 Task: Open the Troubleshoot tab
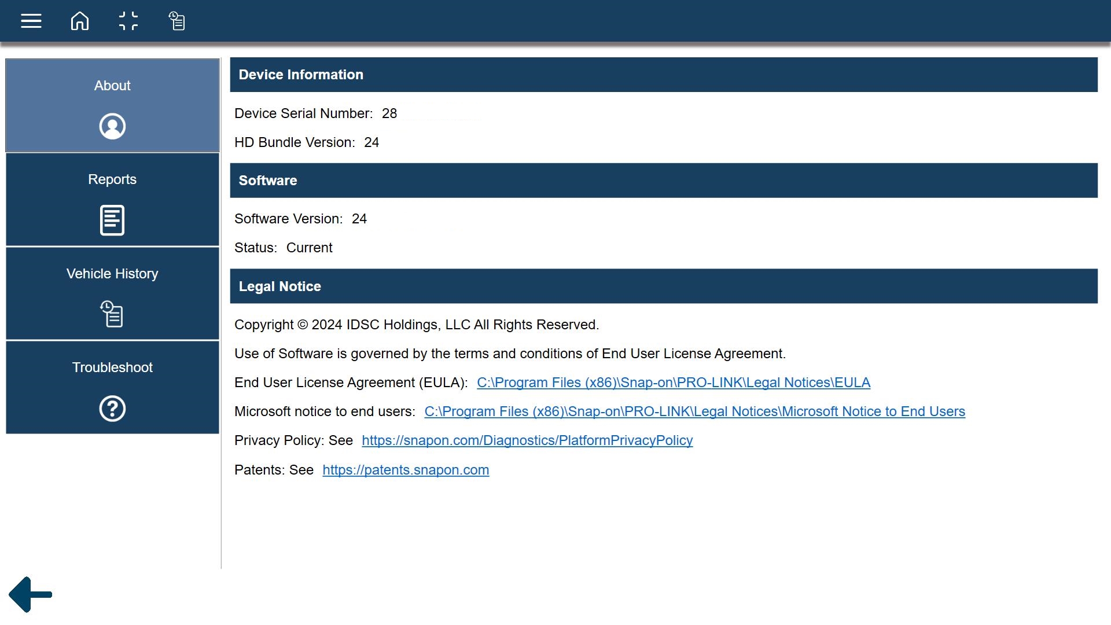(112, 367)
